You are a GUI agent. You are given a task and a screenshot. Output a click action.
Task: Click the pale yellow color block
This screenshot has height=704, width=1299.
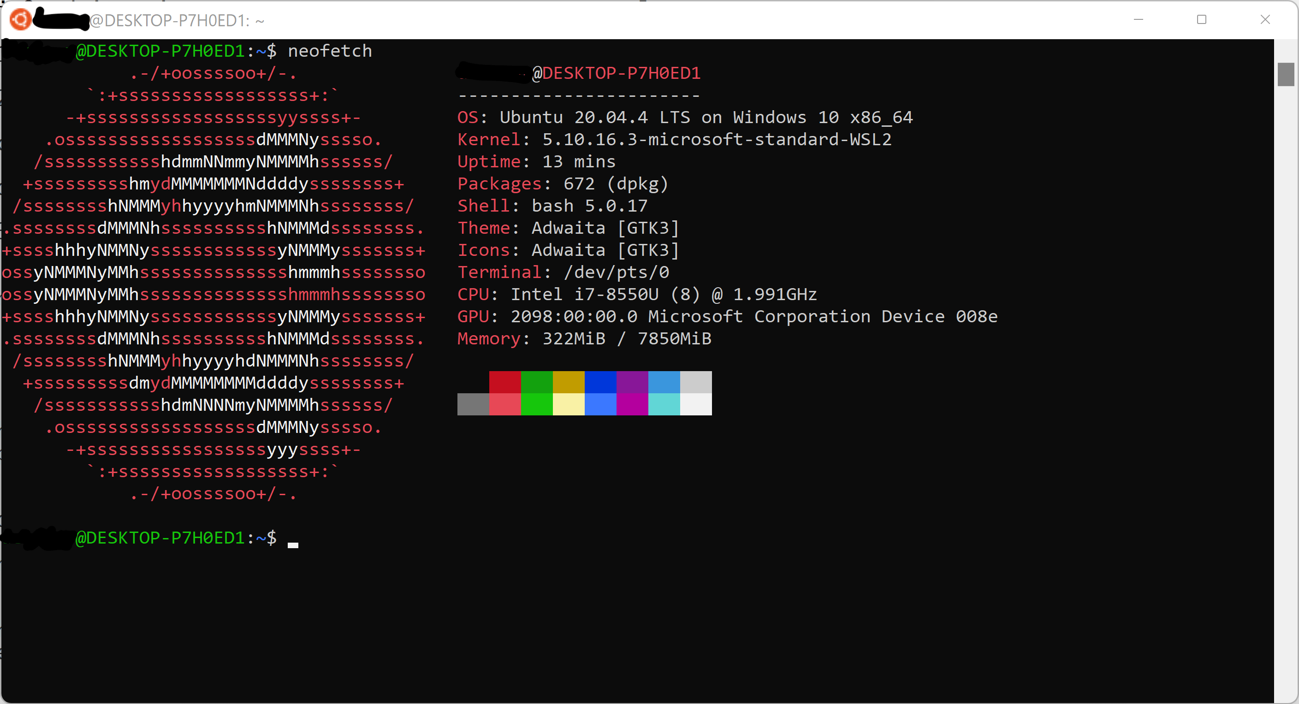[x=568, y=404]
